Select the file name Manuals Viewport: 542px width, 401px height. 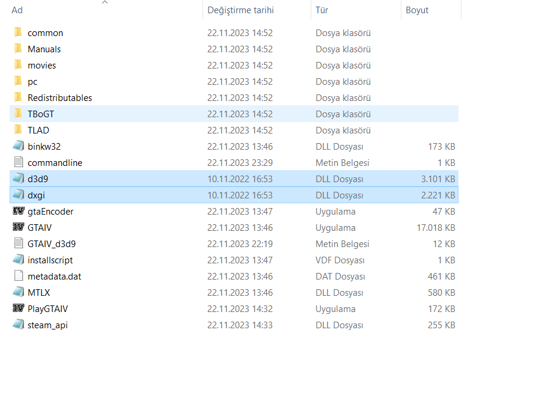tap(44, 49)
